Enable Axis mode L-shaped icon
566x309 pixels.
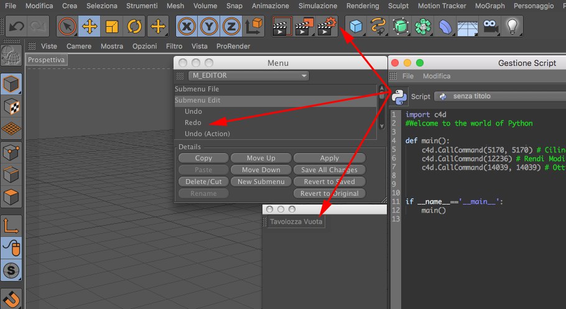tap(11, 226)
